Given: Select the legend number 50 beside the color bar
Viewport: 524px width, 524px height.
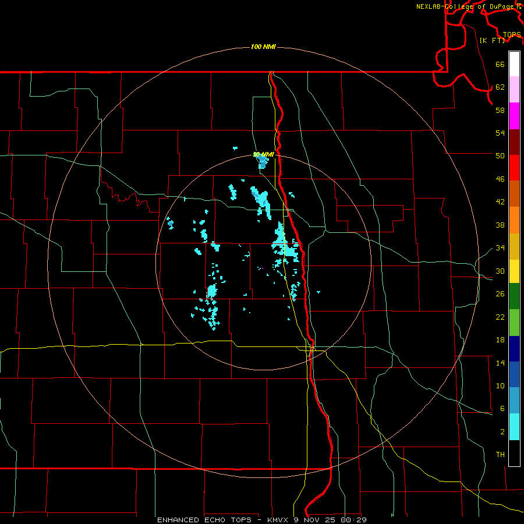Looking at the screenshot, I should pos(500,156).
